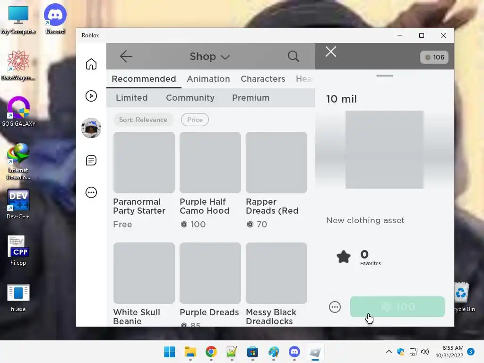Switch to the Animation tab
The width and height of the screenshot is (484, 363).
tap(208, 79)
